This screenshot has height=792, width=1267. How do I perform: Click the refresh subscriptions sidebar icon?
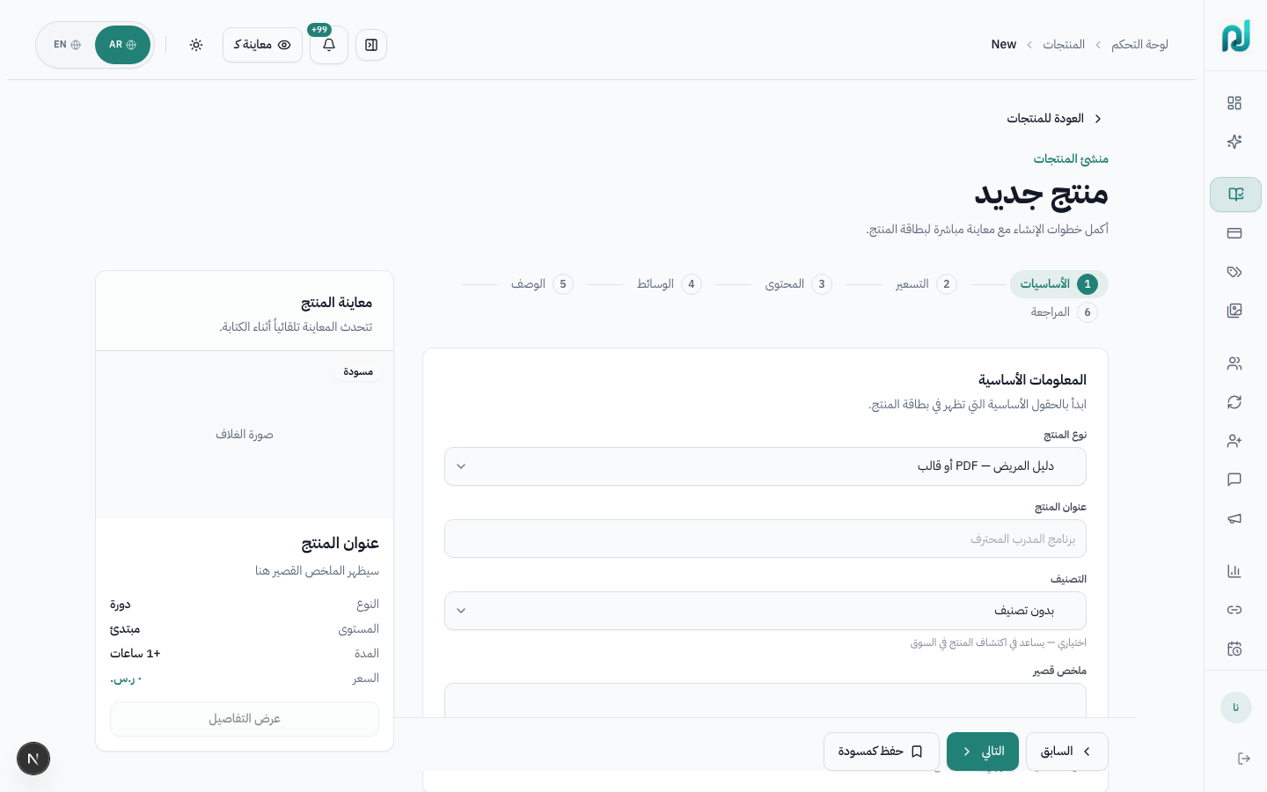tap(1234, 402)
